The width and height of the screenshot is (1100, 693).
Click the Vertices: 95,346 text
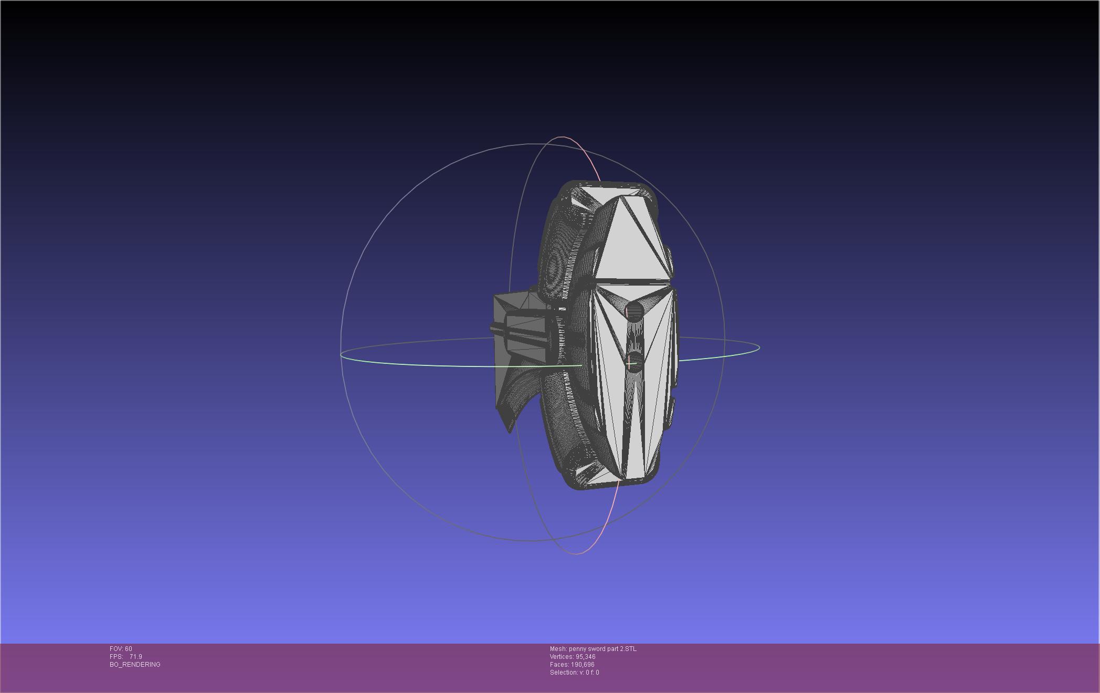(573, 657)
